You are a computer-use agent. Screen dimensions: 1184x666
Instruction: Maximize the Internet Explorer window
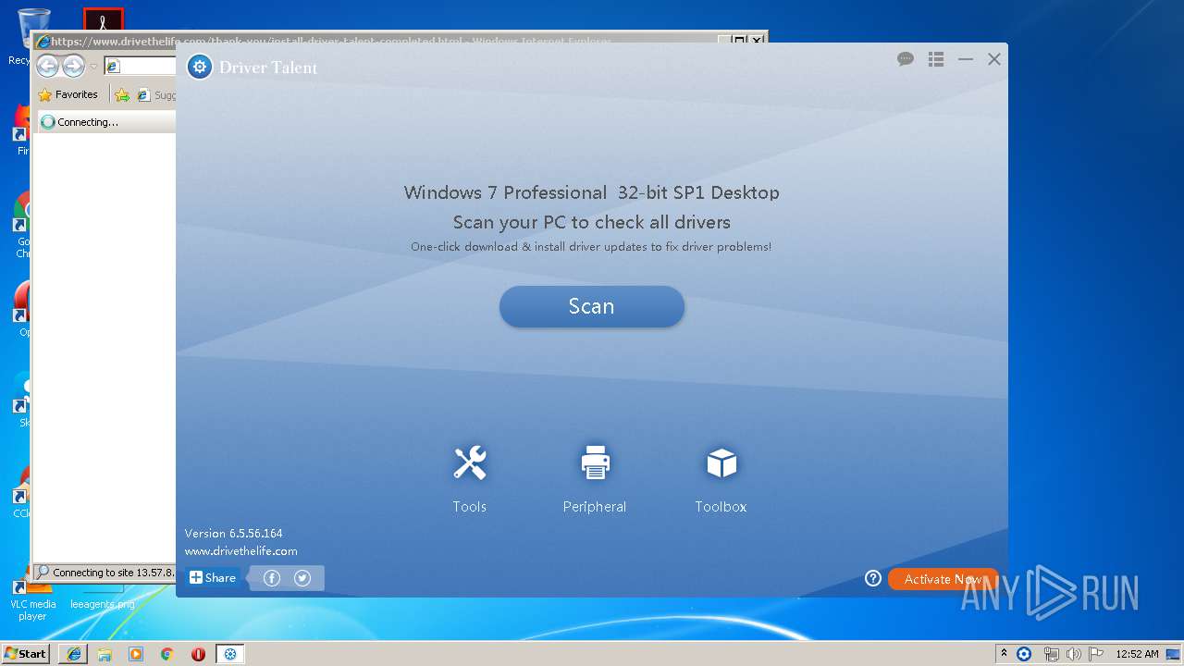click(740, 41)
